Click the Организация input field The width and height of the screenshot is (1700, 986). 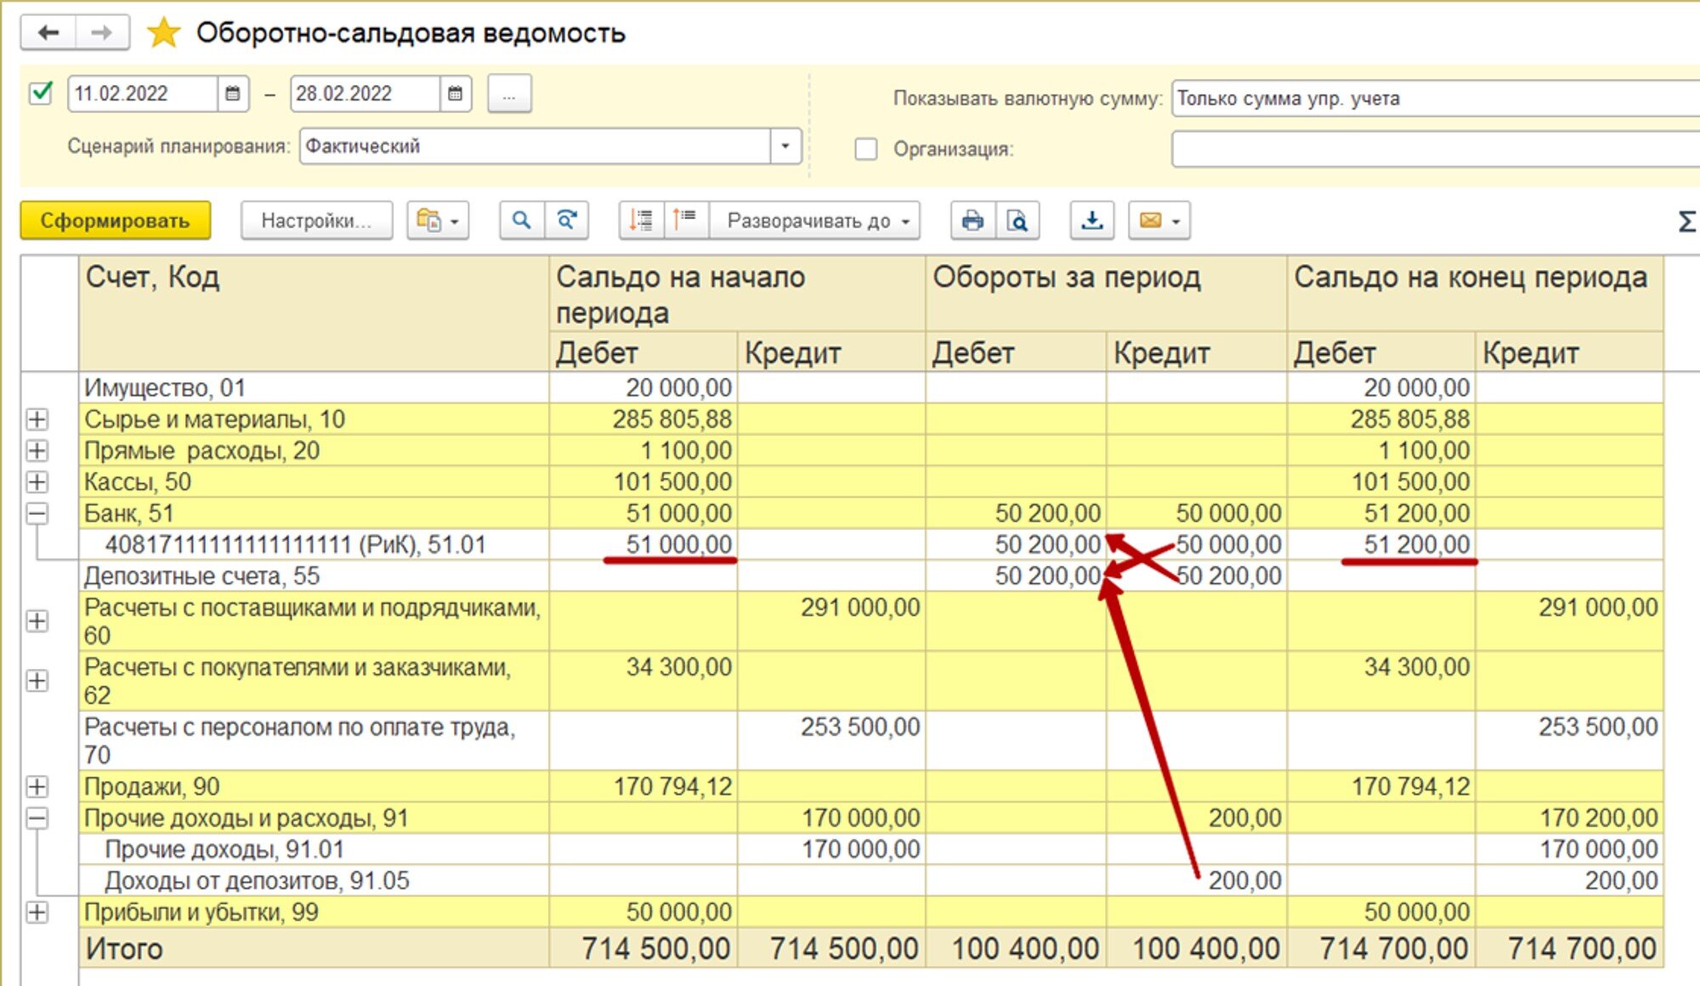(1435, 149)
